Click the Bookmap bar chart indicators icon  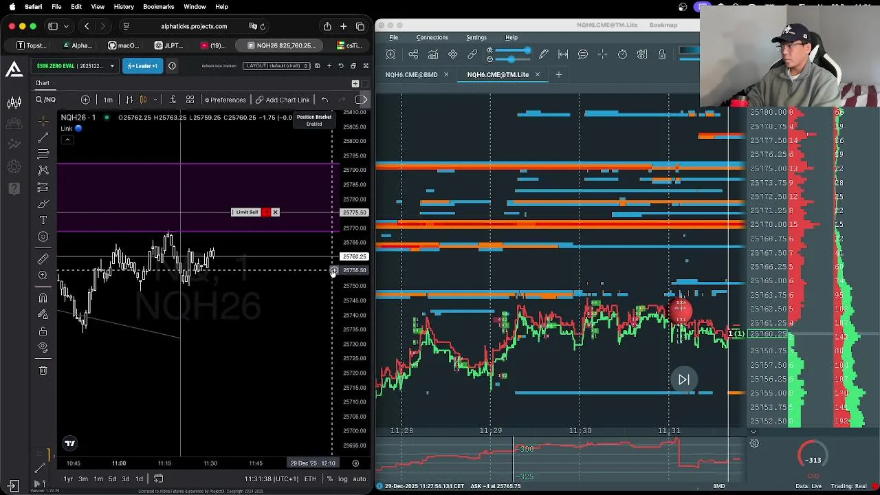[x=433, y=54]
